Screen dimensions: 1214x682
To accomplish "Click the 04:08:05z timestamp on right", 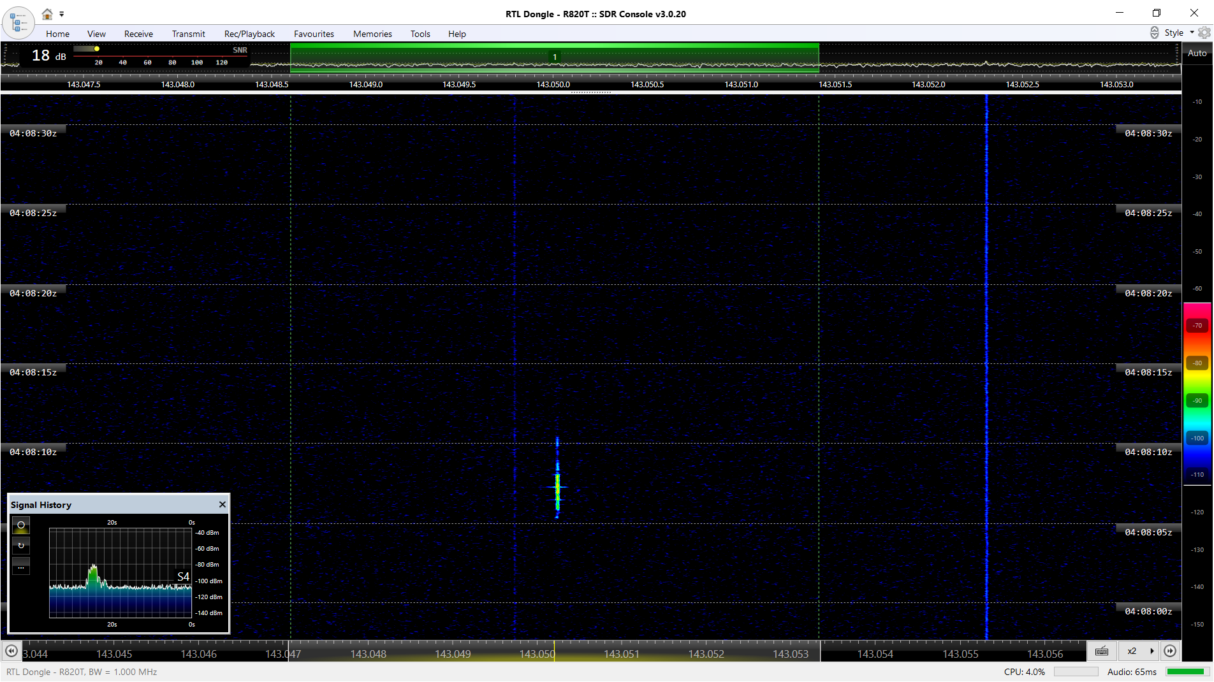I will 1148,532.
